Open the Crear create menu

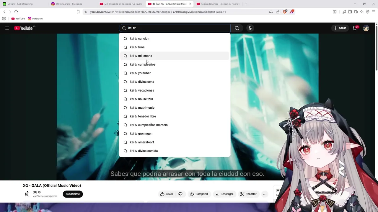point(340,28)
